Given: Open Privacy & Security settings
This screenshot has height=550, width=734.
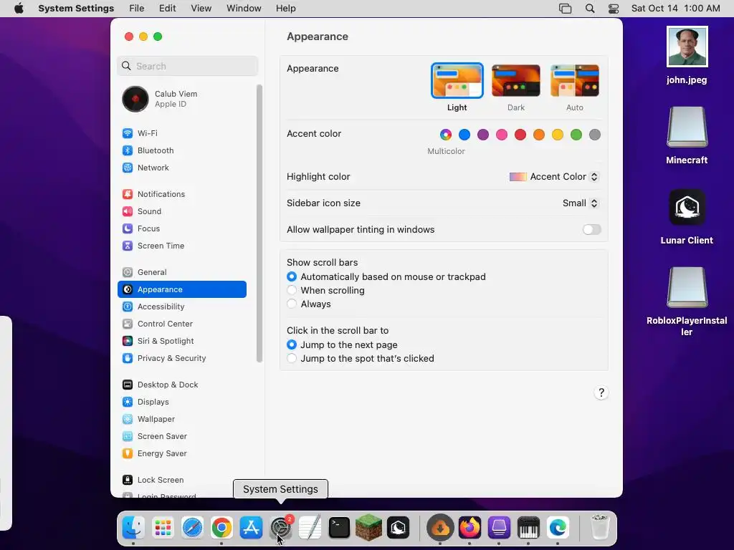Looking at the screenshot, I should (181, 358).
